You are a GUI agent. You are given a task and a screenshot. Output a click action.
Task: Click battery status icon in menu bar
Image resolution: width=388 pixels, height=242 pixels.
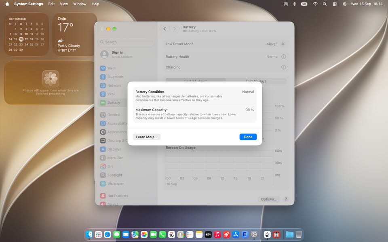click(x=304, y=4)
